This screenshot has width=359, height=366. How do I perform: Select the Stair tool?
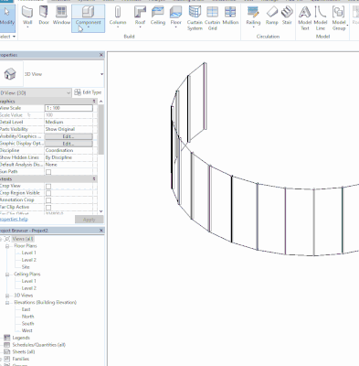pyautogui.click(x=287, y=16)
